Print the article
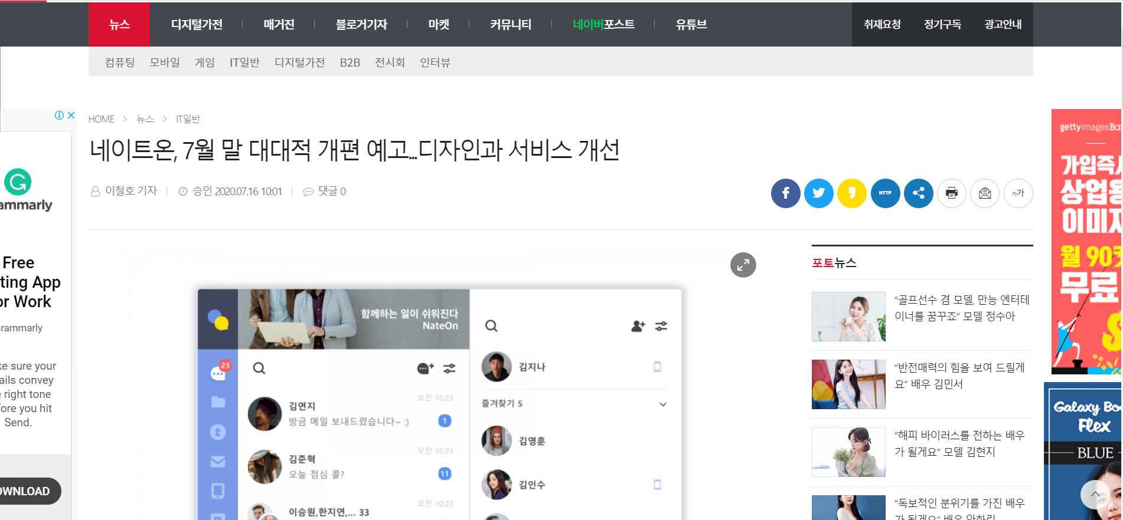 [x=952, y=193]
